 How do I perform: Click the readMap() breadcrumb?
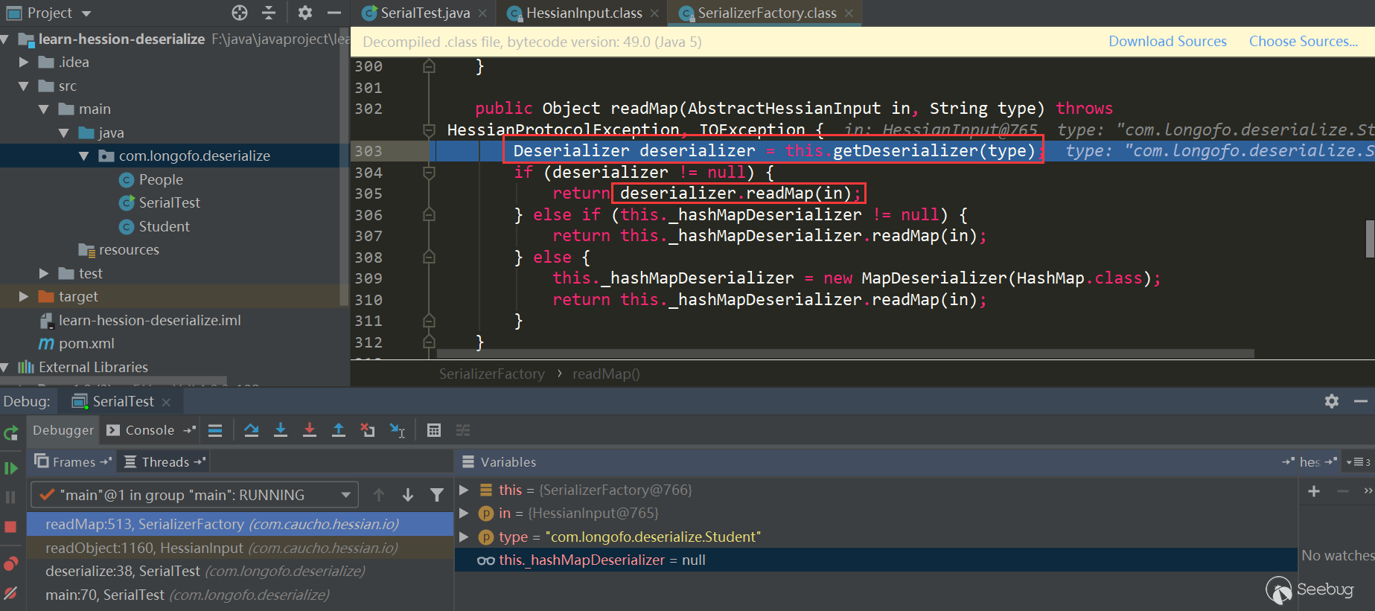(606, 374)
